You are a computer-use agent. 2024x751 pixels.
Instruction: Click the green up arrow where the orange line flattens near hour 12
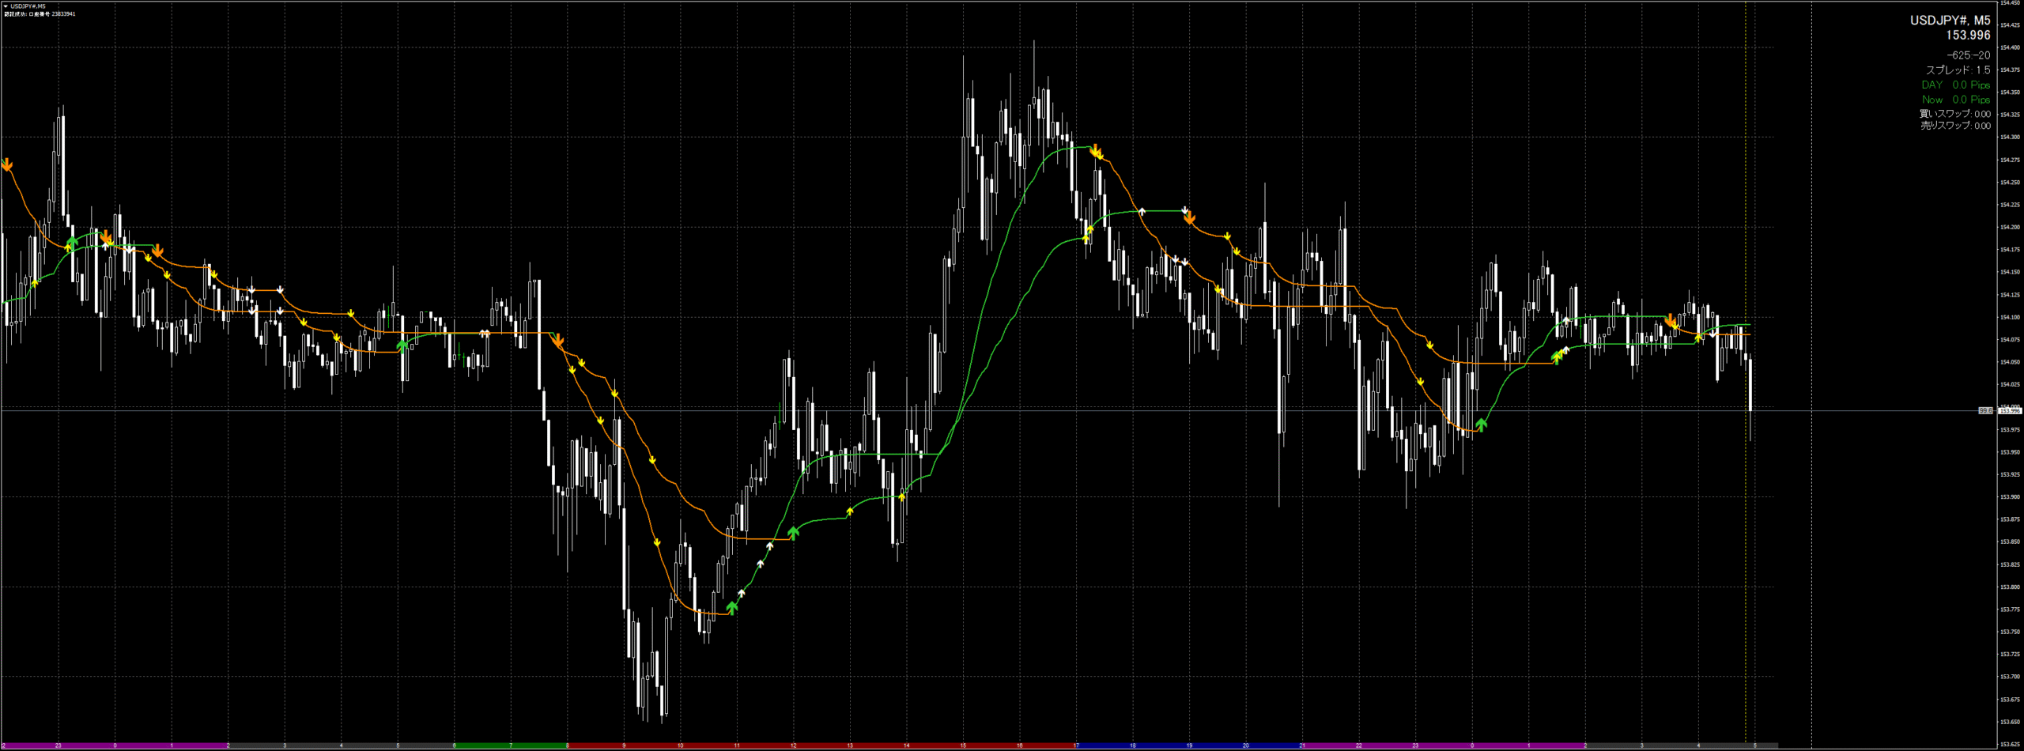[x=793, y=533]
